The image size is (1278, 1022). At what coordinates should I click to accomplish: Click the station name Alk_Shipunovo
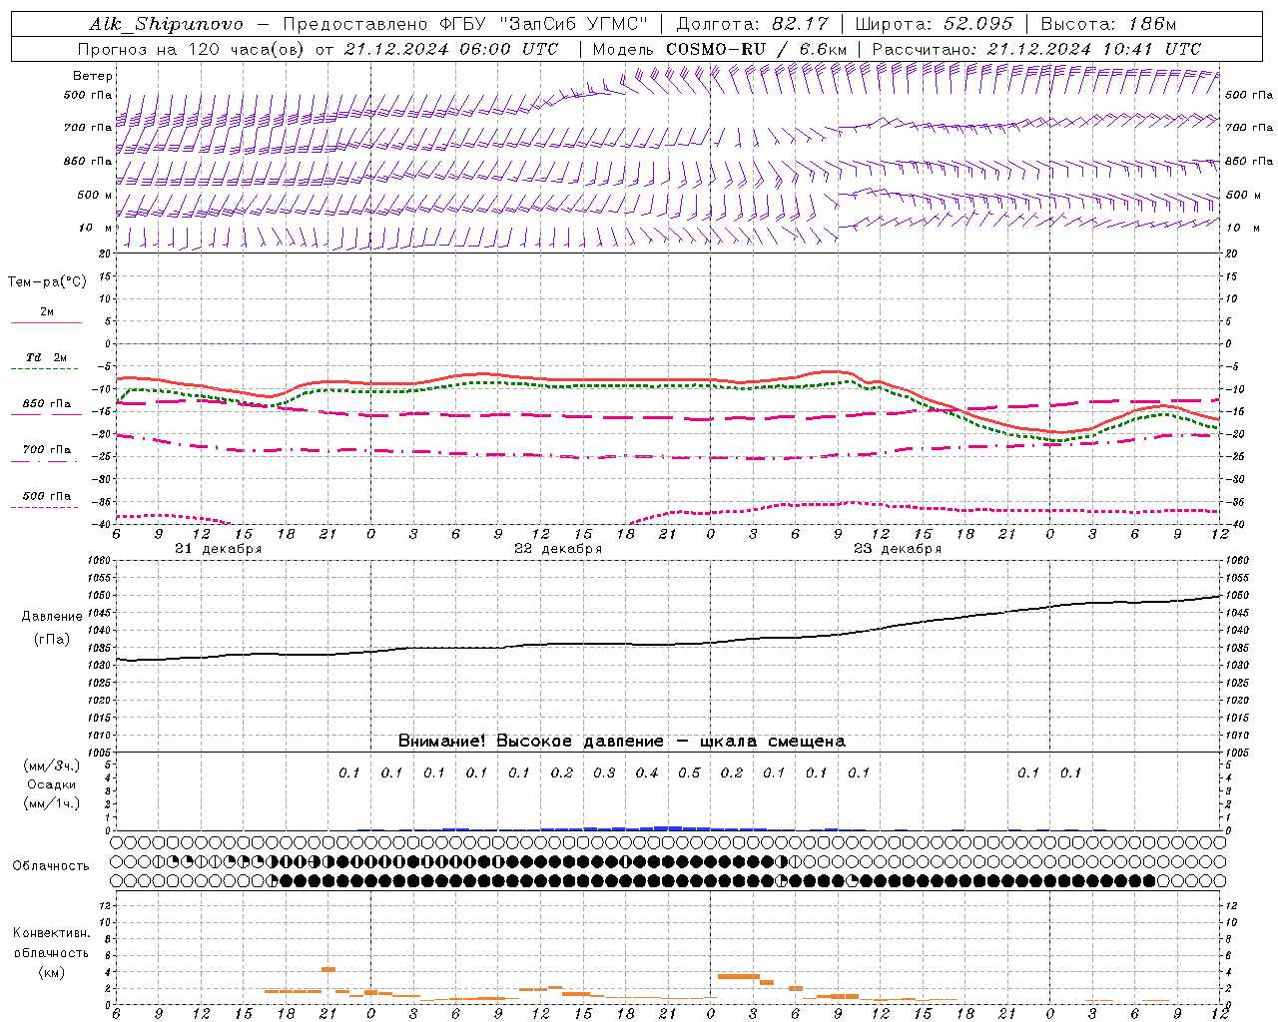pyautogui.click(x=166, y=24)
